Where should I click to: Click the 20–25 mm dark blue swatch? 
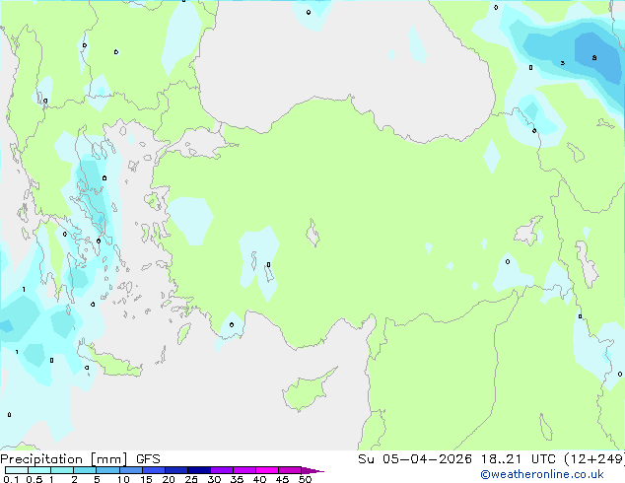tap(176, 470)
